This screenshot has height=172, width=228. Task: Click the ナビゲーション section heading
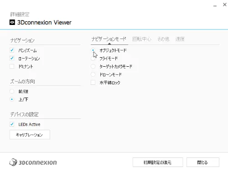pyautogui.click(x=22, y=40)
